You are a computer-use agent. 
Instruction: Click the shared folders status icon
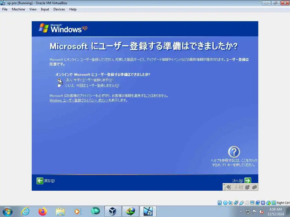pyautogui.click(x=247, y=203)
